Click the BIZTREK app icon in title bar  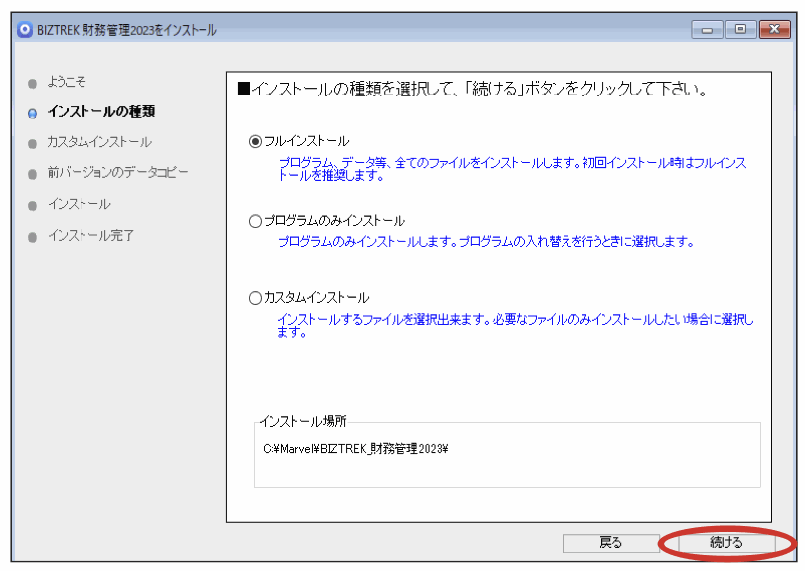point(25,29)
